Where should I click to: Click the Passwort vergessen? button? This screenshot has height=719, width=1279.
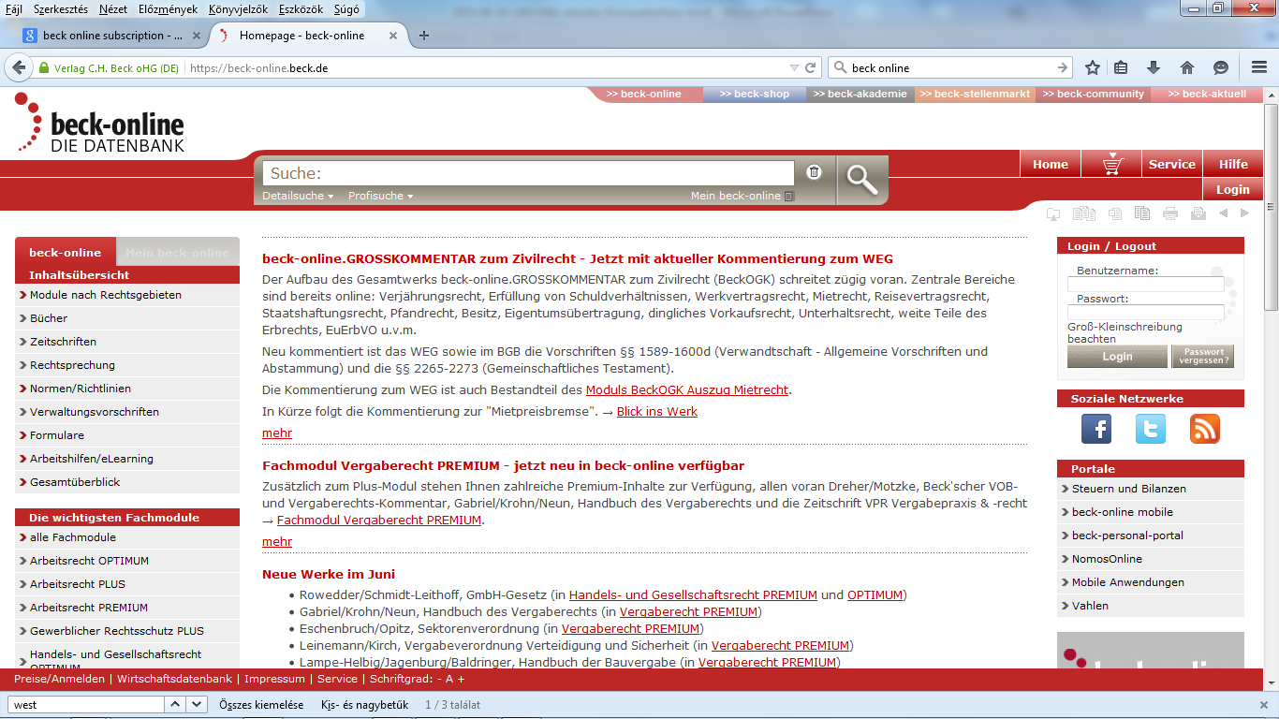coord(1202,357)
